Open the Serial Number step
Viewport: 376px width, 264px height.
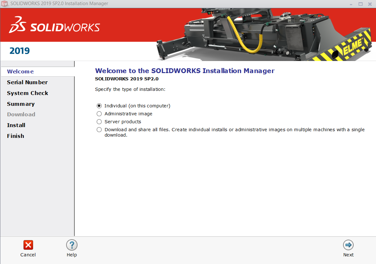(x=27, y=82)
